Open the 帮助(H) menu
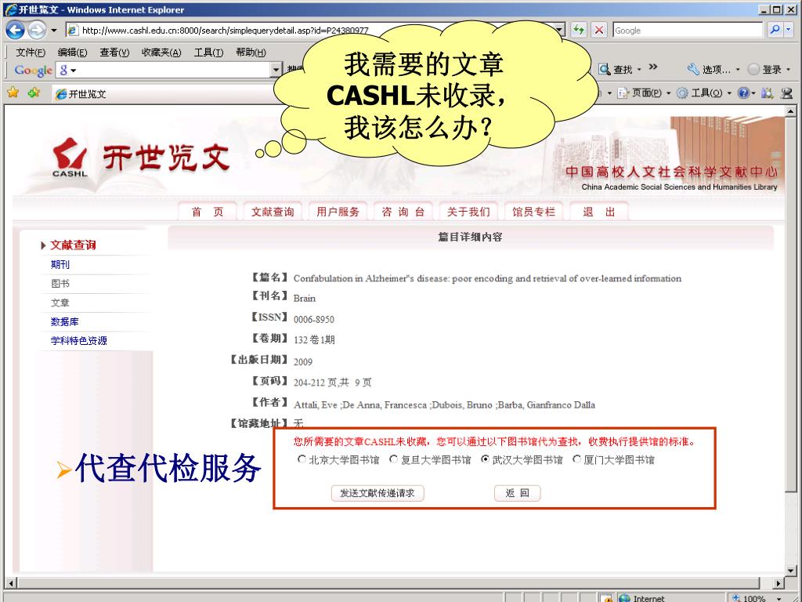 [x=251, y=53]
